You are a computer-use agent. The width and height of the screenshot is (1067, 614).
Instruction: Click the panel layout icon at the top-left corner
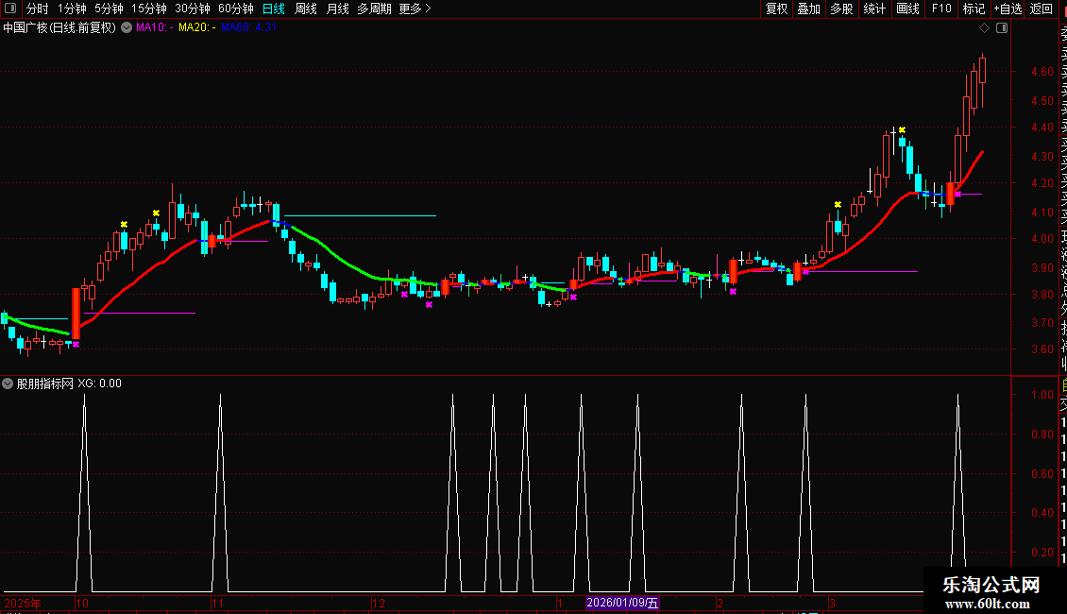coord(10,9)
